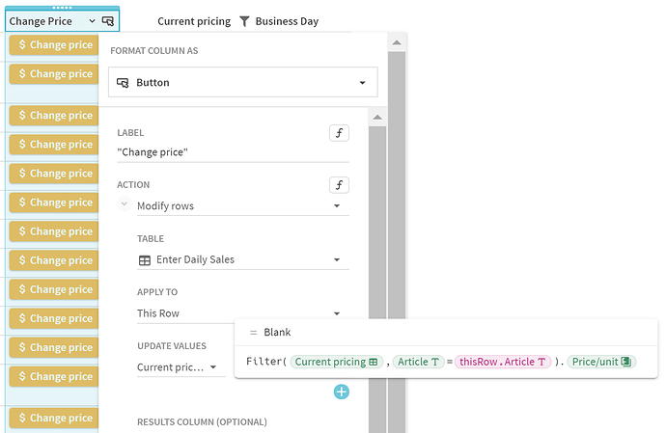Click the Current pricing column header
The height and width of the screenshot is (433, 666).
(x=194, y=21)
